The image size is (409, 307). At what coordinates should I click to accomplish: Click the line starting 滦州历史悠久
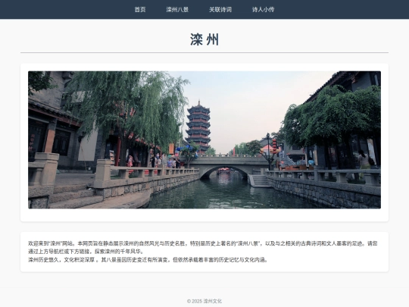pyautogui.click(x=148, y=260)
